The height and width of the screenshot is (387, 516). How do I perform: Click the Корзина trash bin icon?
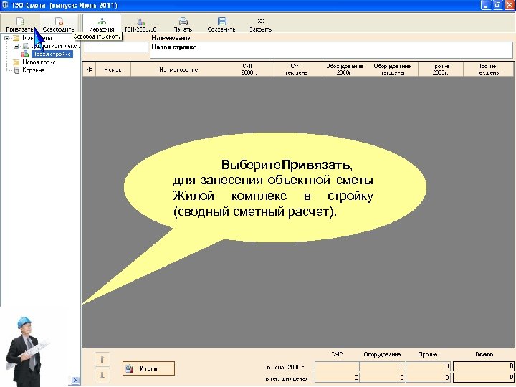(16, 70)
